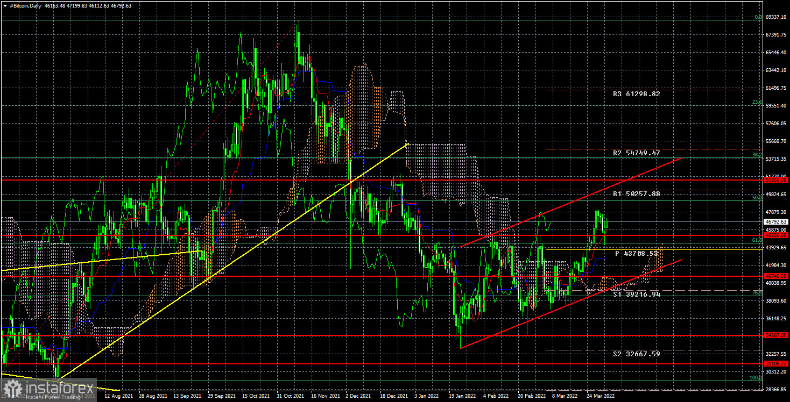
Task: Click the 67391.75 price axis value
Action: (x=777, y=35)
